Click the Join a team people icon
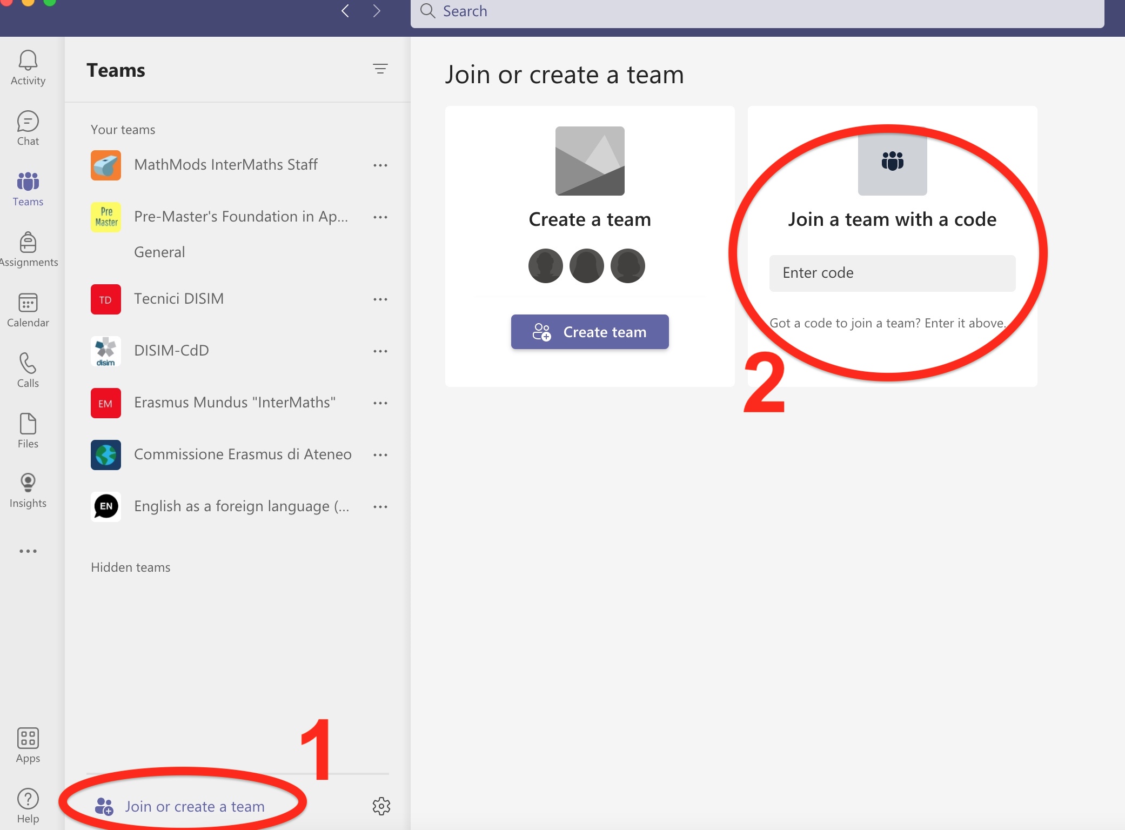Image resolution: width=1125 pixels, height=830 pixels. coord(893,161)
